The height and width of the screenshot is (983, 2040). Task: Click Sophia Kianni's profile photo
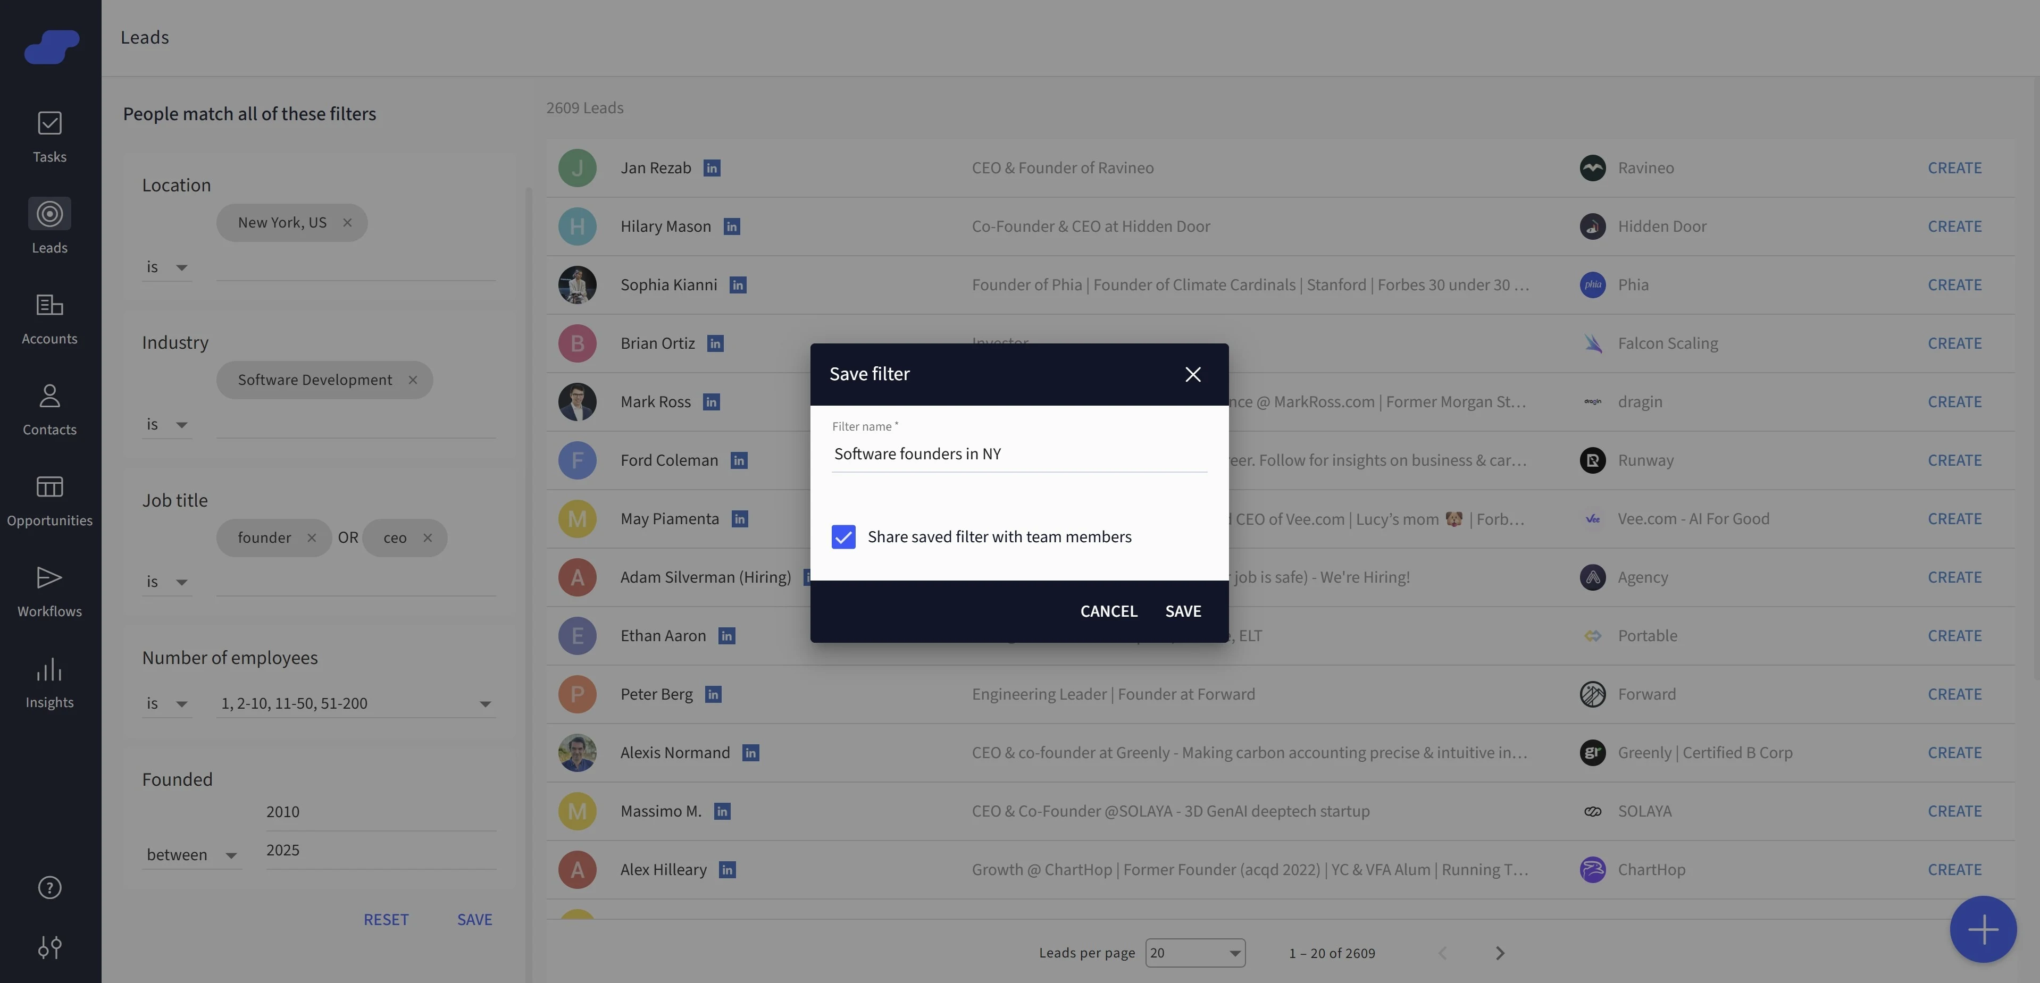[x=578, y=285]
